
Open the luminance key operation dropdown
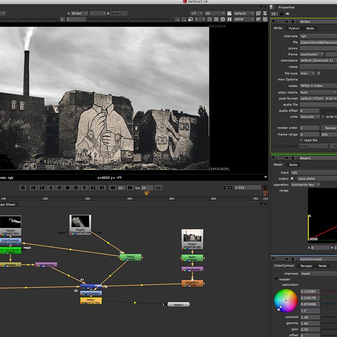[x=305, y=184]
